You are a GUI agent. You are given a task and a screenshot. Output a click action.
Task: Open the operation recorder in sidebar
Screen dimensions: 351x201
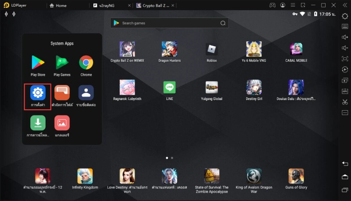click(x=345, y=70)
